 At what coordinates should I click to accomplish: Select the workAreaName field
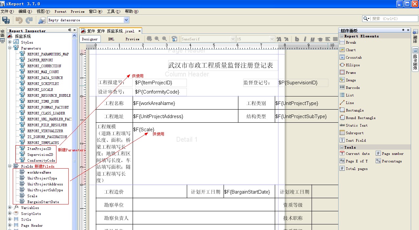pos(39,172)
